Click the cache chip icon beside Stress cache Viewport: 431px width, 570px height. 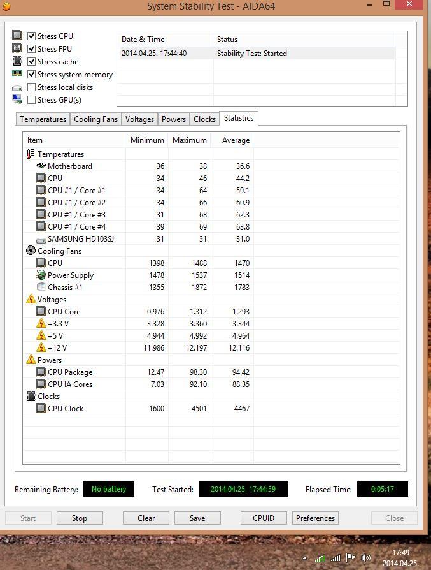pyautogui.click(x=17, y=61)
